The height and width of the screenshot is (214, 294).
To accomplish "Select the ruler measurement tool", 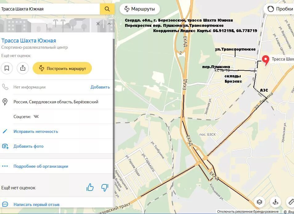I will tap(291, 202).
